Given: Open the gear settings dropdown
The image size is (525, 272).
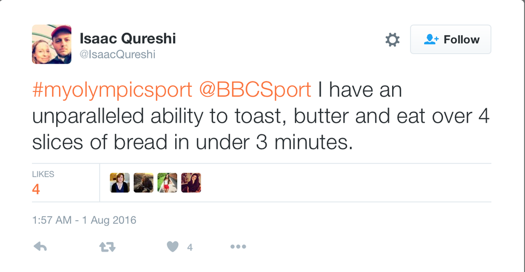Looking at the screenshot, I should click(x=393, y=40).
